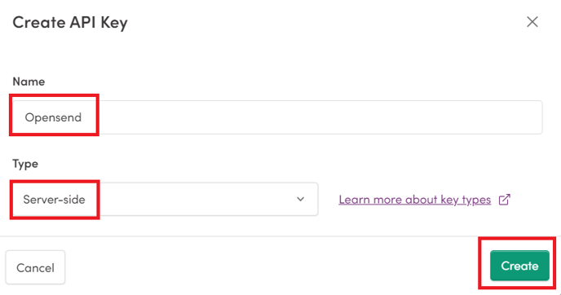Click the green Create button
561x295 pixels.
click(x=519, y=266)
